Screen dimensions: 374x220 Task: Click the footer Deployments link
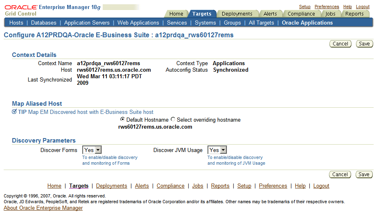click(x=111, y=186)
